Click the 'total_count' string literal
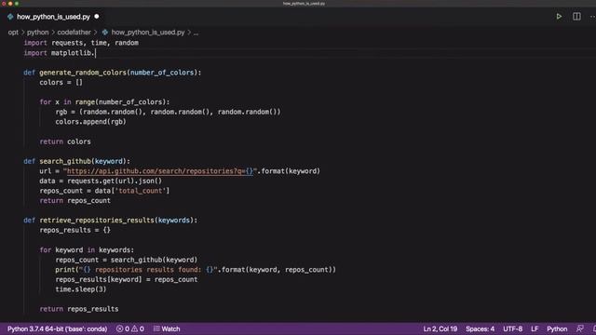The height and width of the screenshot is (335, 596). click(141, 191)
